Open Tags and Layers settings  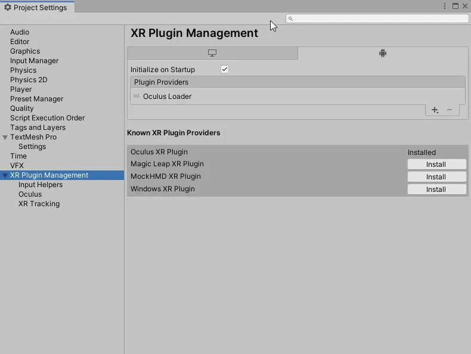(x=38, y=128)
